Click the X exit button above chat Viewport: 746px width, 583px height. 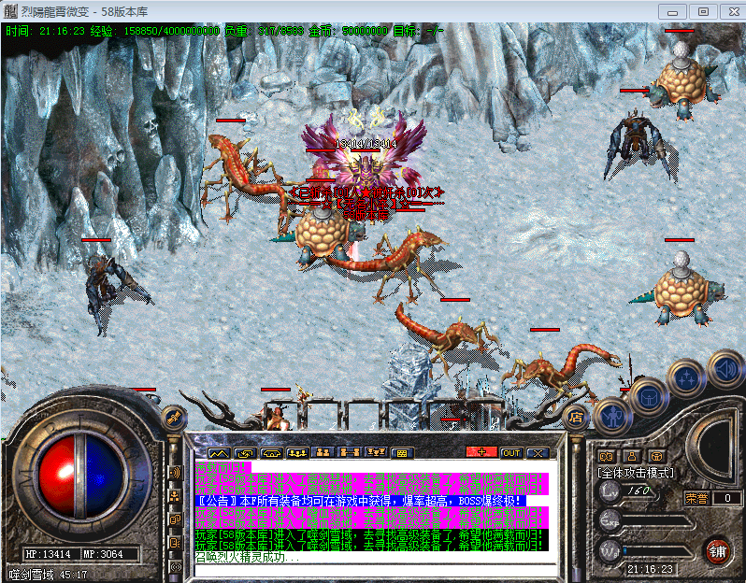click(538, 453)
